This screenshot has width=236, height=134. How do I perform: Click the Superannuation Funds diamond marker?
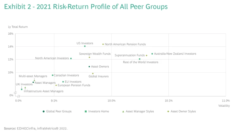coord(147,56)
